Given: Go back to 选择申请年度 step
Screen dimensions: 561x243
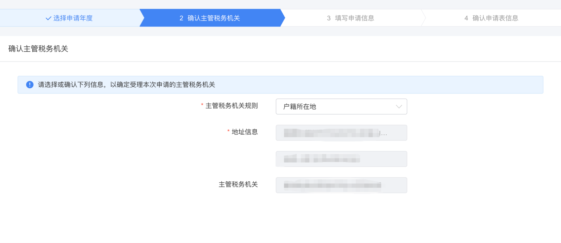Looking at the screenshot, I should tap(73, 18).
